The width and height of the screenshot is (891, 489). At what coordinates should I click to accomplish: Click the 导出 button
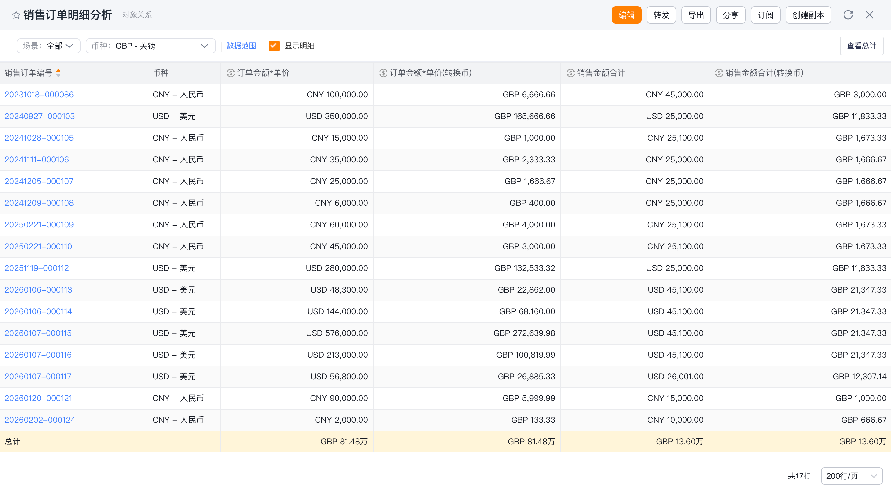click(696, 15)
